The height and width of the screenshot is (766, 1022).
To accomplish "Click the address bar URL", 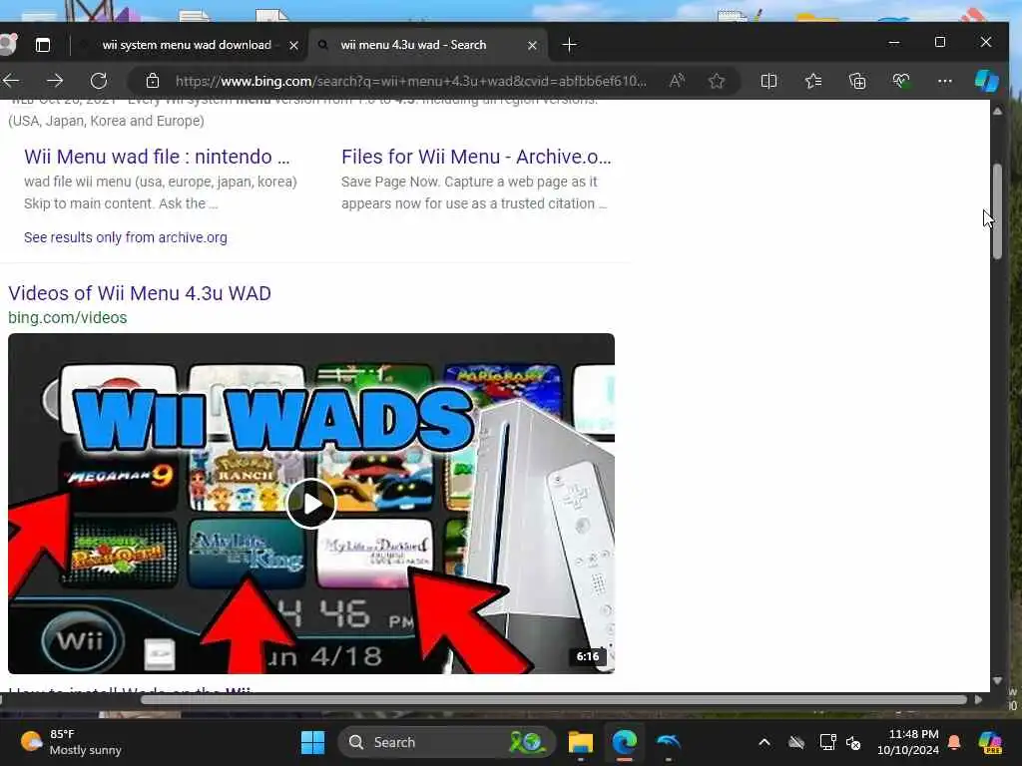I will click(x=410, y=81).
